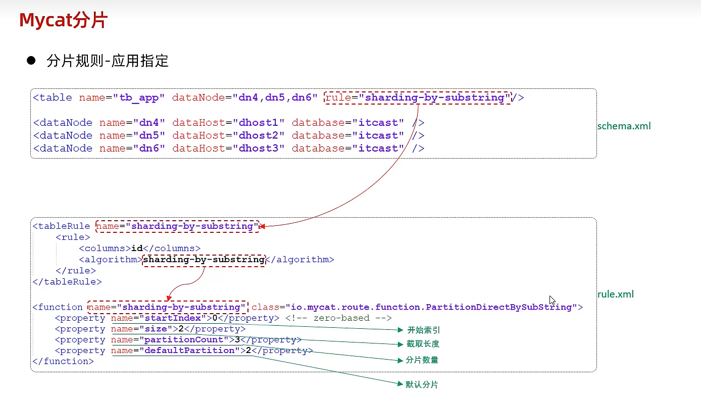Screen dimensions: 701x398
Task: Click the annotation label "默认分片"
Action: [422, 384]
